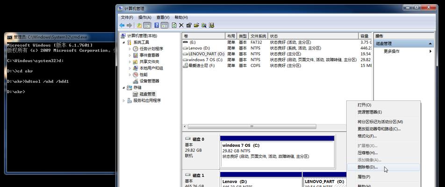Click the up-one-level folder icon
This screenshot has width=445, height=187.
(x=139, y=26)
